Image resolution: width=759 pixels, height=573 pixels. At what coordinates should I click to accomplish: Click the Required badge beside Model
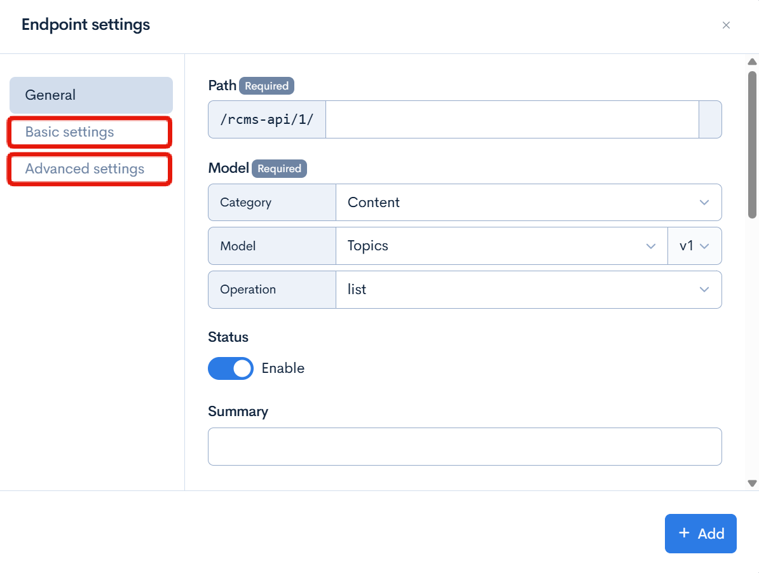(279, 168)
